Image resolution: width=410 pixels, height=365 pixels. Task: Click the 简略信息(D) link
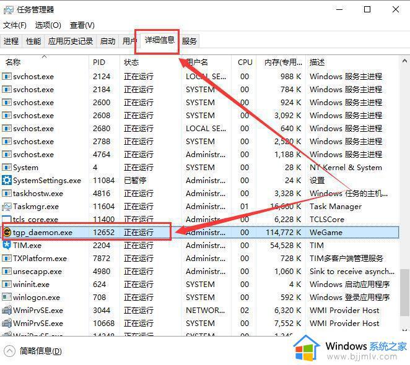coord(40,351)
